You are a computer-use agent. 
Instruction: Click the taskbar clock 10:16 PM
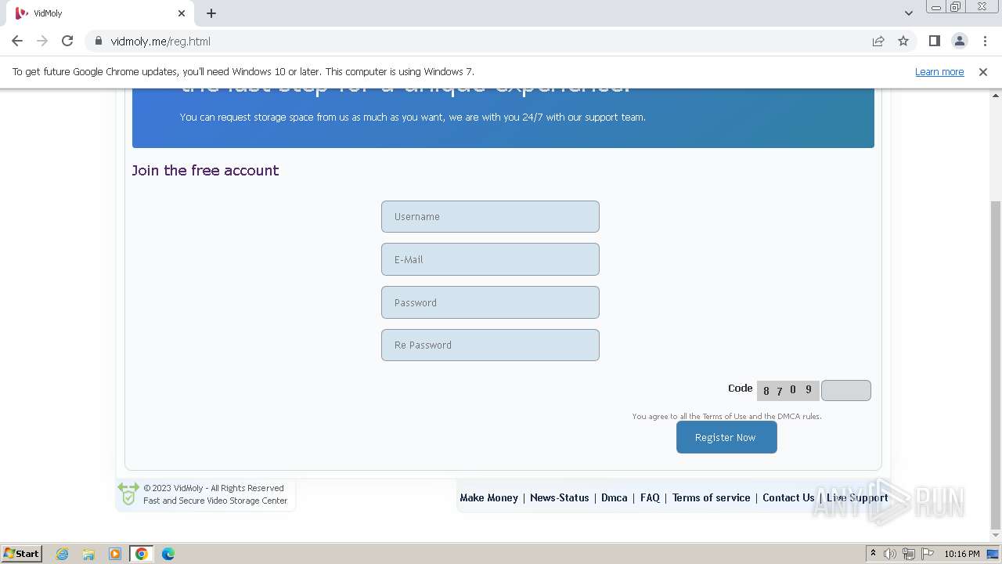pyautogui.click(x=962, y=554)
